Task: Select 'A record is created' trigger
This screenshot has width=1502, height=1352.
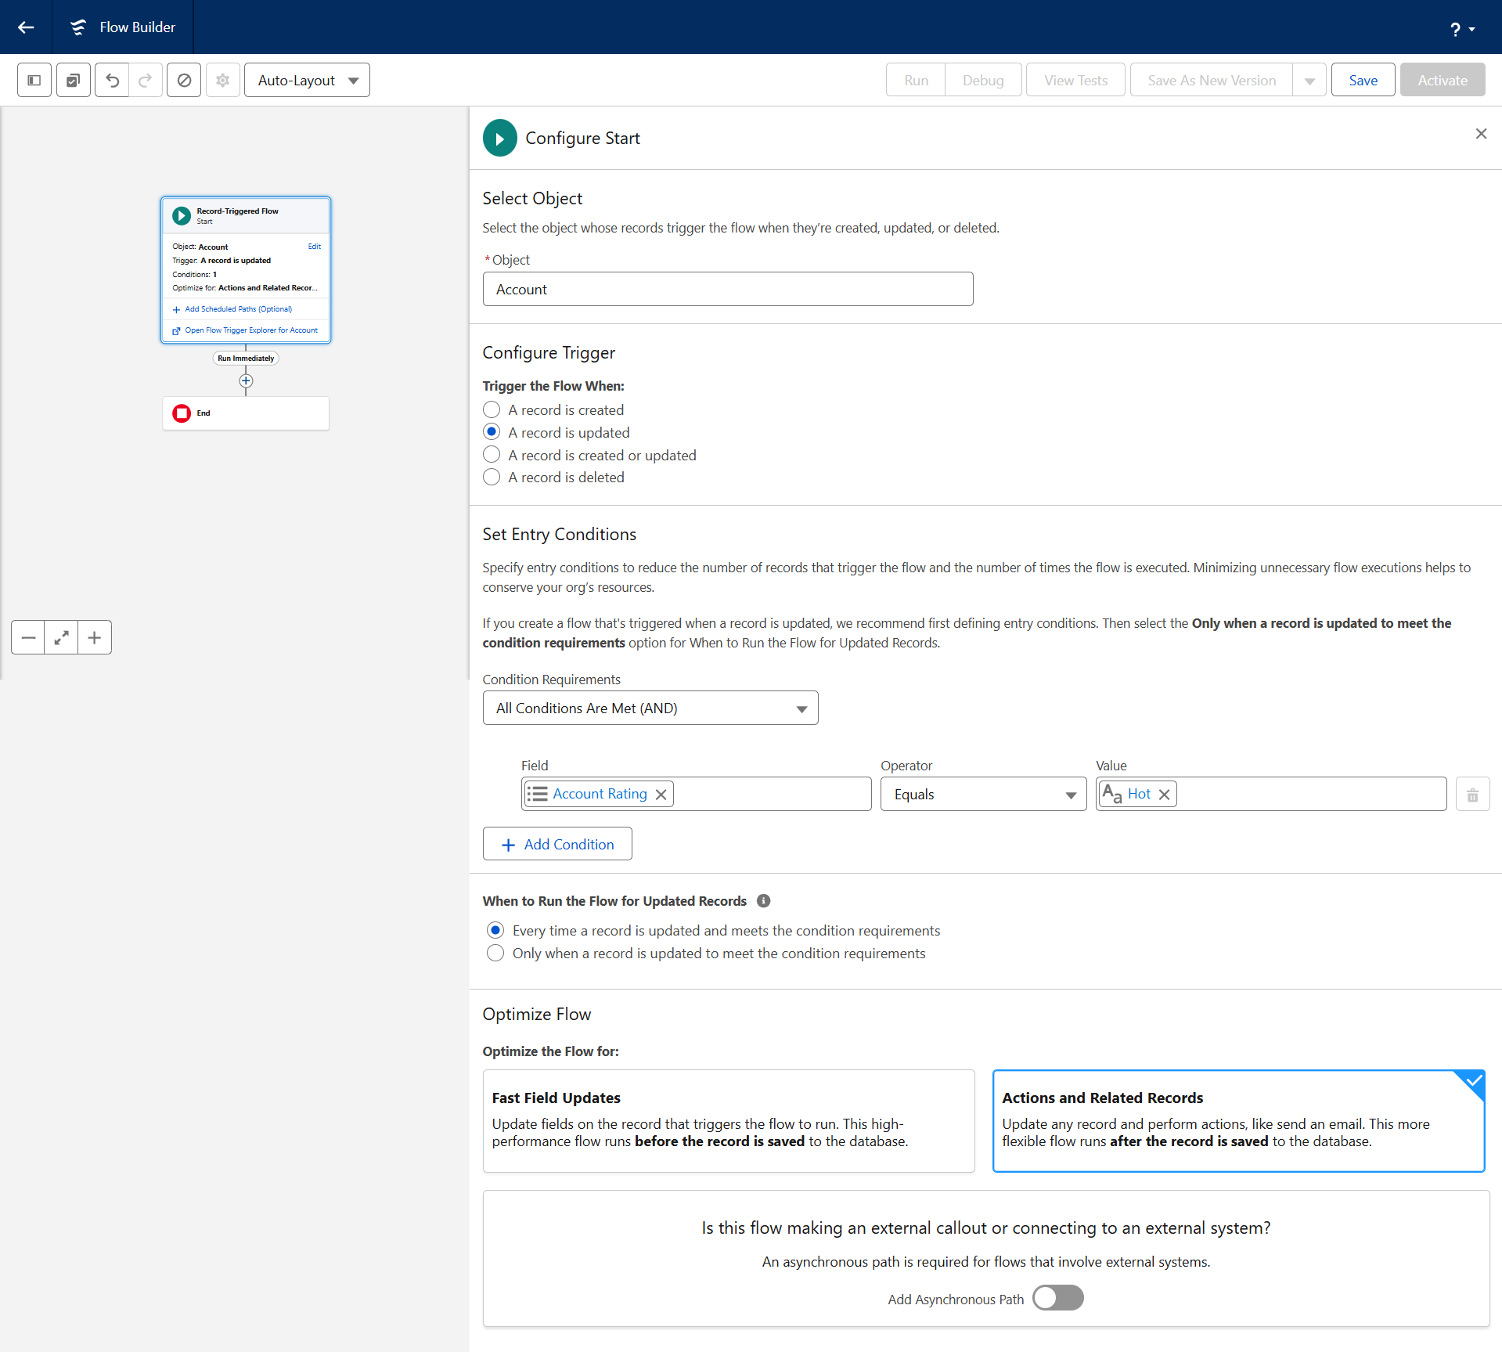Action: (x=492, y=409)
